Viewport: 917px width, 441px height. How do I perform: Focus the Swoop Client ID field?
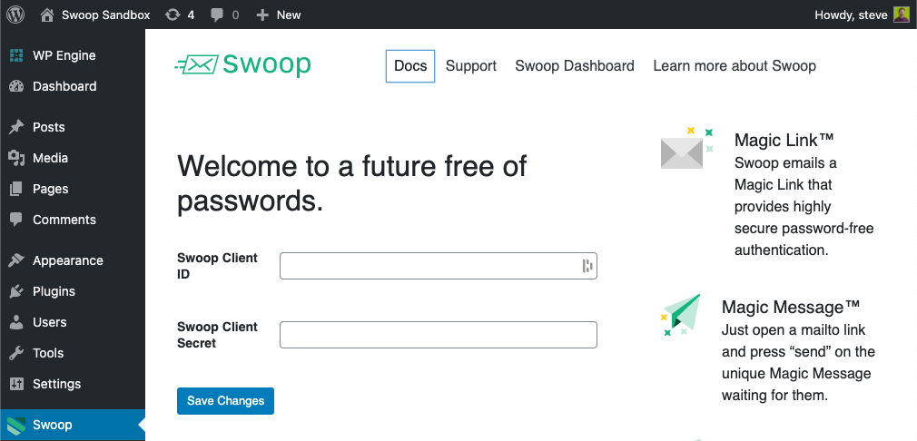tap(438, 267)
